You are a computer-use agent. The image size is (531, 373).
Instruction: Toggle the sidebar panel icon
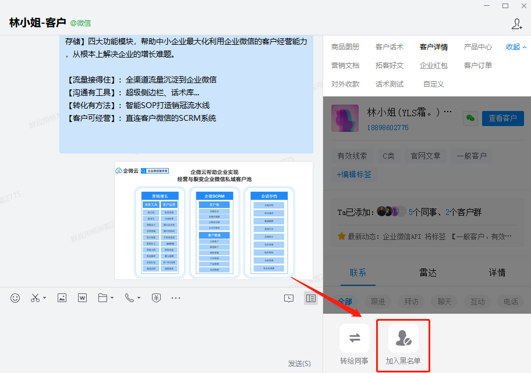pyautogui.click(x=311, y=298)
